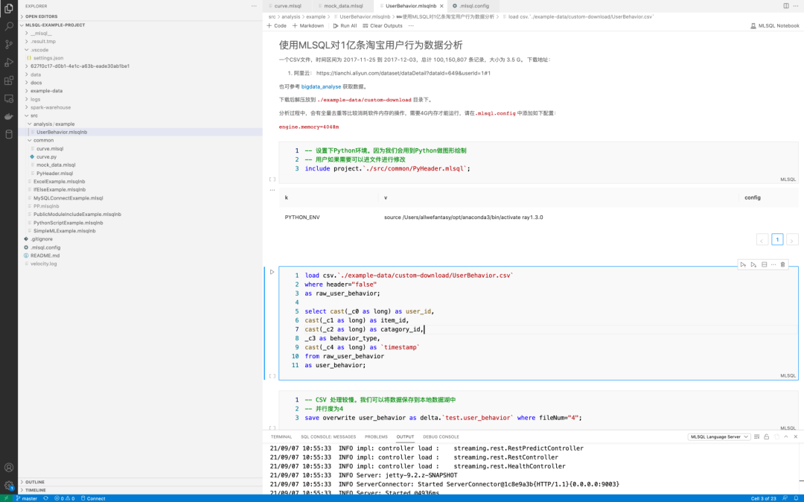Click the remote window icon in status bar
This screenshot has width=804, height=502.
click(x=6, y=498)
